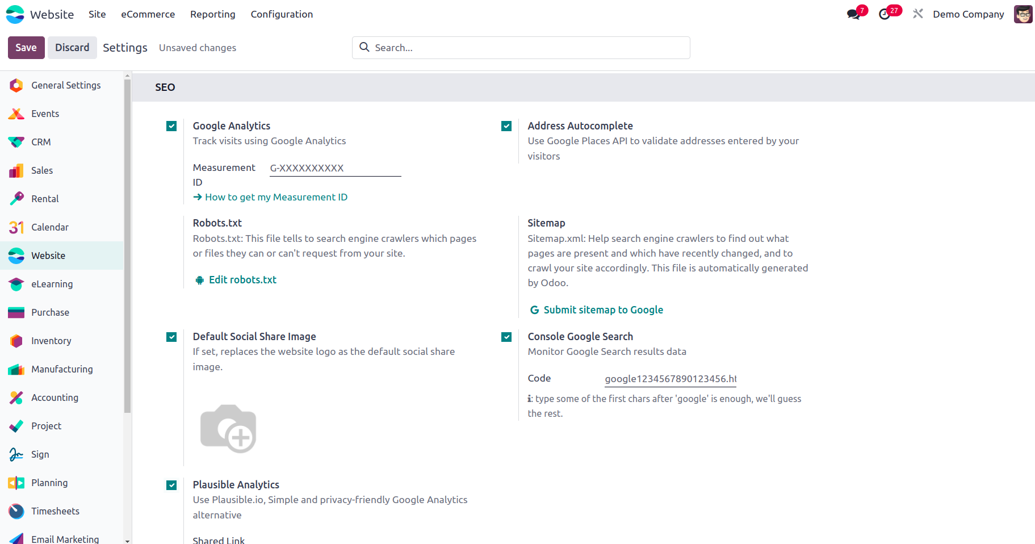Uncheck Address Autocomplete
1035x544 pixels.
[x=506, y=126]
